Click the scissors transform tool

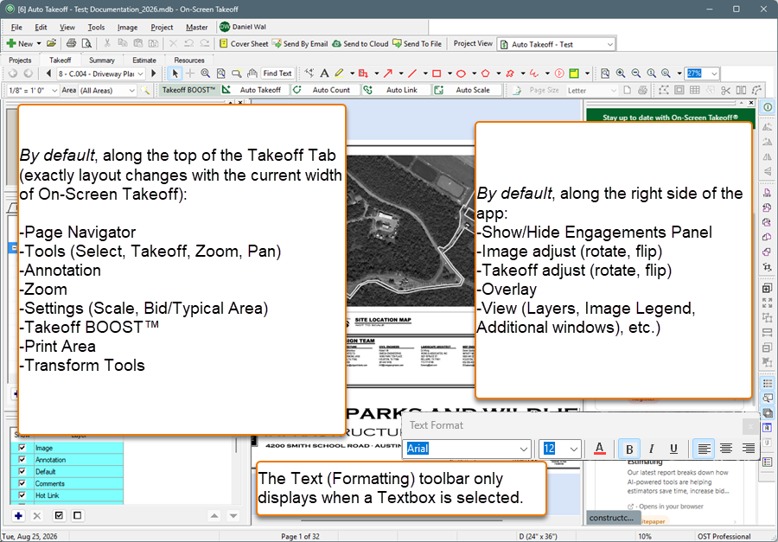tap(726, 90)
